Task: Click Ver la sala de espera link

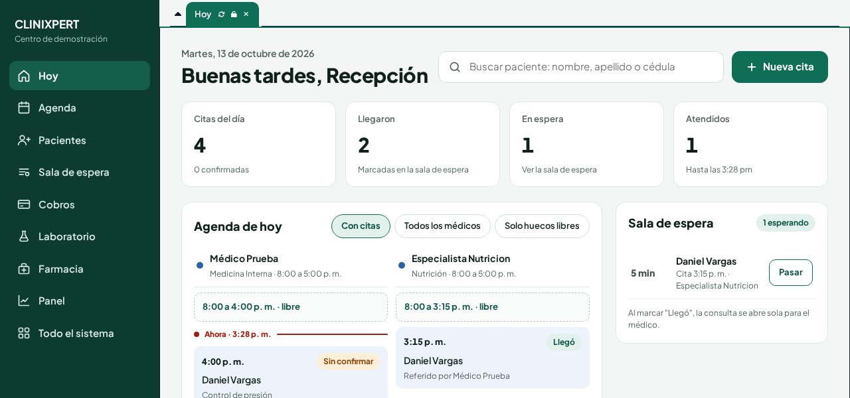Action: (559, 170)
